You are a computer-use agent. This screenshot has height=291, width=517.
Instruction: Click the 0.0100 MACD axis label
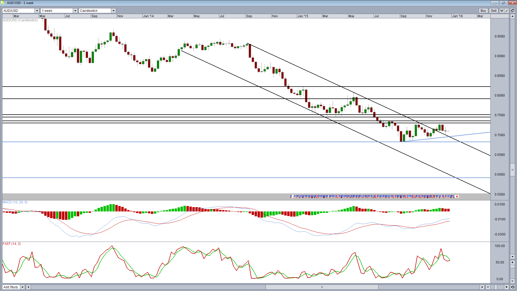click(500, 204)
